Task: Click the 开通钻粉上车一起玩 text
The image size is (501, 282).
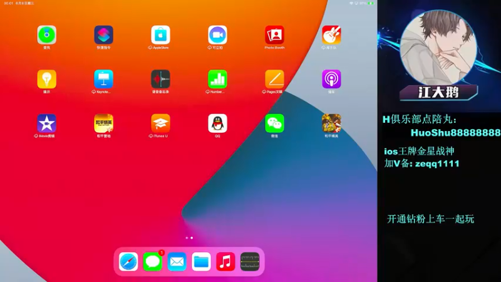Action: 430,219
